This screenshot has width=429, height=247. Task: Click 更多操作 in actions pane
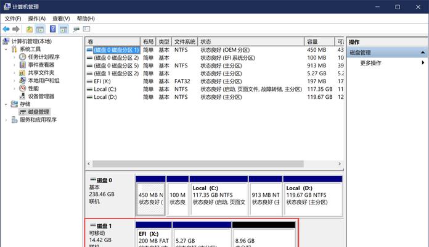click(370, 63)
